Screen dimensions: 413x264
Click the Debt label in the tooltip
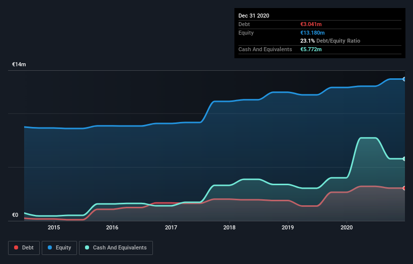coord(244,24)
